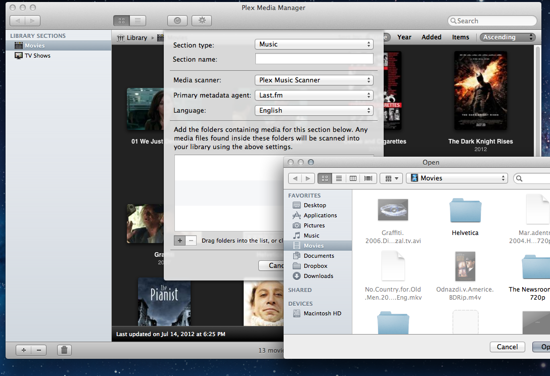Add a media folder using the plus button
This screenshot has width=550, height=376.
179,241
